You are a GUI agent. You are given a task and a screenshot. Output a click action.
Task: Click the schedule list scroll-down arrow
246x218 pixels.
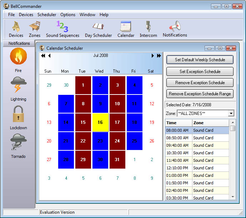[x=233, y=197]
